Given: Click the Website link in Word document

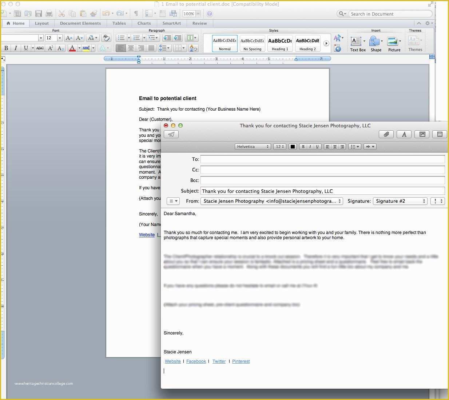Looking at the screenshot, I should tap(147, 235).
